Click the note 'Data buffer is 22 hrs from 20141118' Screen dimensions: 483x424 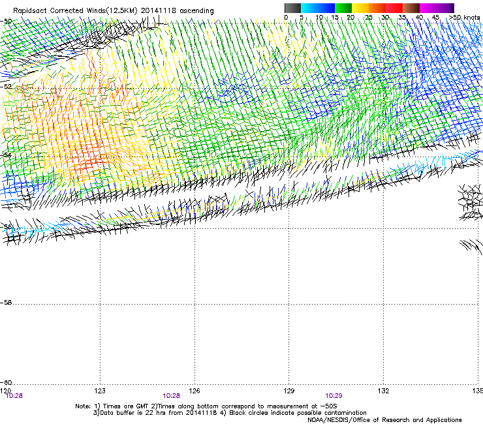159,413
